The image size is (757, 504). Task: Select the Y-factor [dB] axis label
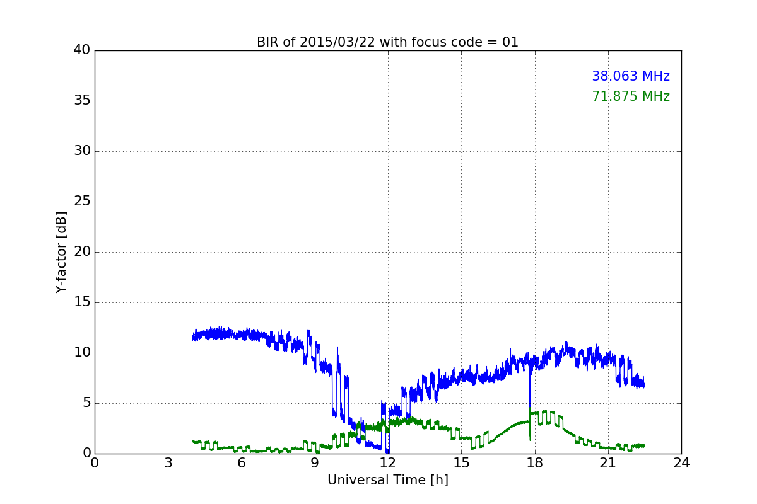click(x=61, y=252)
